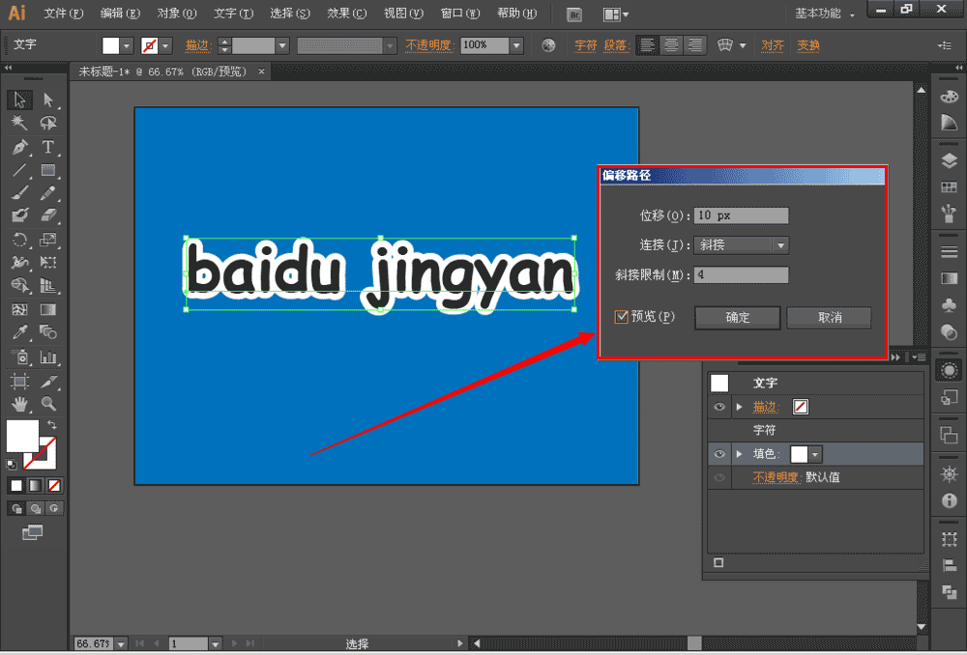Open the Align panel link
This screenshot has width=967, height=655.
772,45
